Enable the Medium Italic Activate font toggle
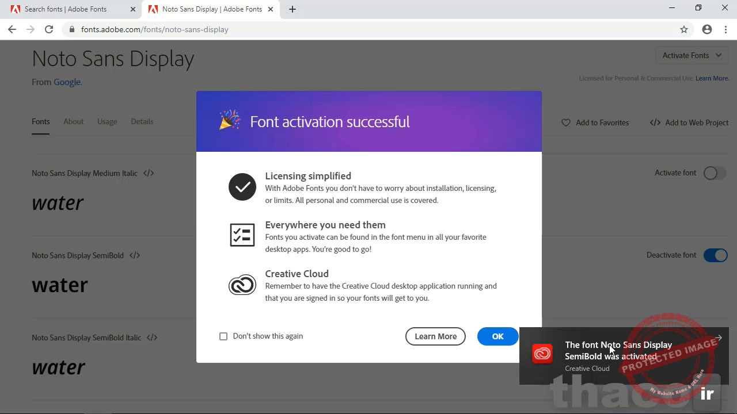Image resolution: width=737 pixels, height=414 pixels. point(715,173)
